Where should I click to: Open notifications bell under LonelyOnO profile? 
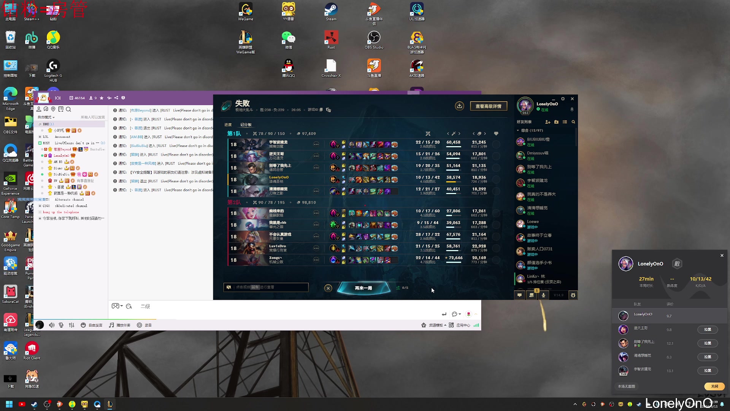pos(572,109)
